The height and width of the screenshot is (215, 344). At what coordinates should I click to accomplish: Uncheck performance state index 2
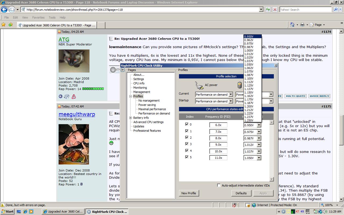coord(187,137)
